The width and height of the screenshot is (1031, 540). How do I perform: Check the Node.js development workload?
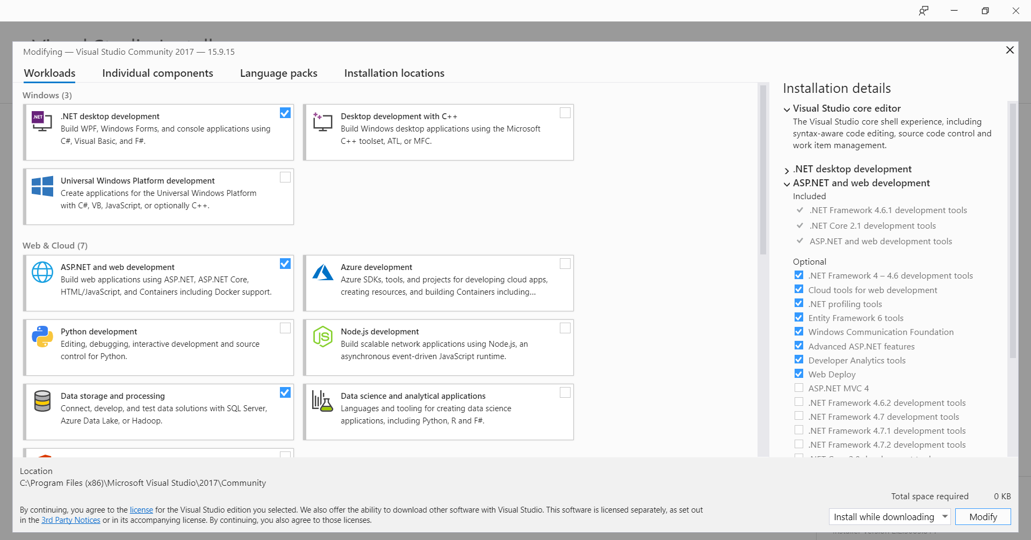(x=565, y=328)
